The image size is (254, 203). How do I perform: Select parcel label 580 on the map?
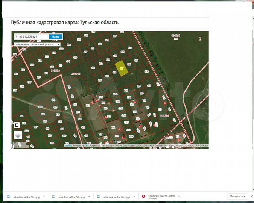(x=69, y=45)
